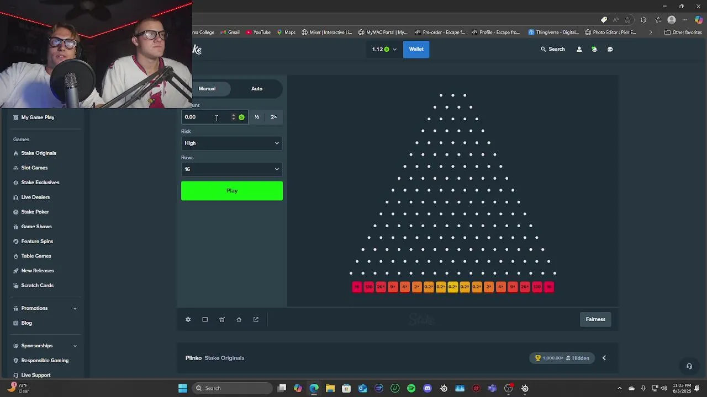Open the Other favorites folder

[x=683, y=33]
